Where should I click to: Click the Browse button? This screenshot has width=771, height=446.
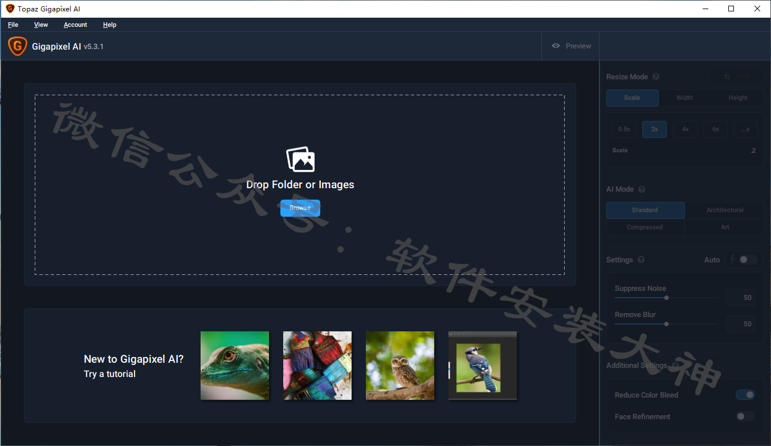click(300, 208)
